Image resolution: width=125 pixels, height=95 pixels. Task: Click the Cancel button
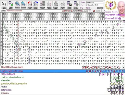click(97, 11)
